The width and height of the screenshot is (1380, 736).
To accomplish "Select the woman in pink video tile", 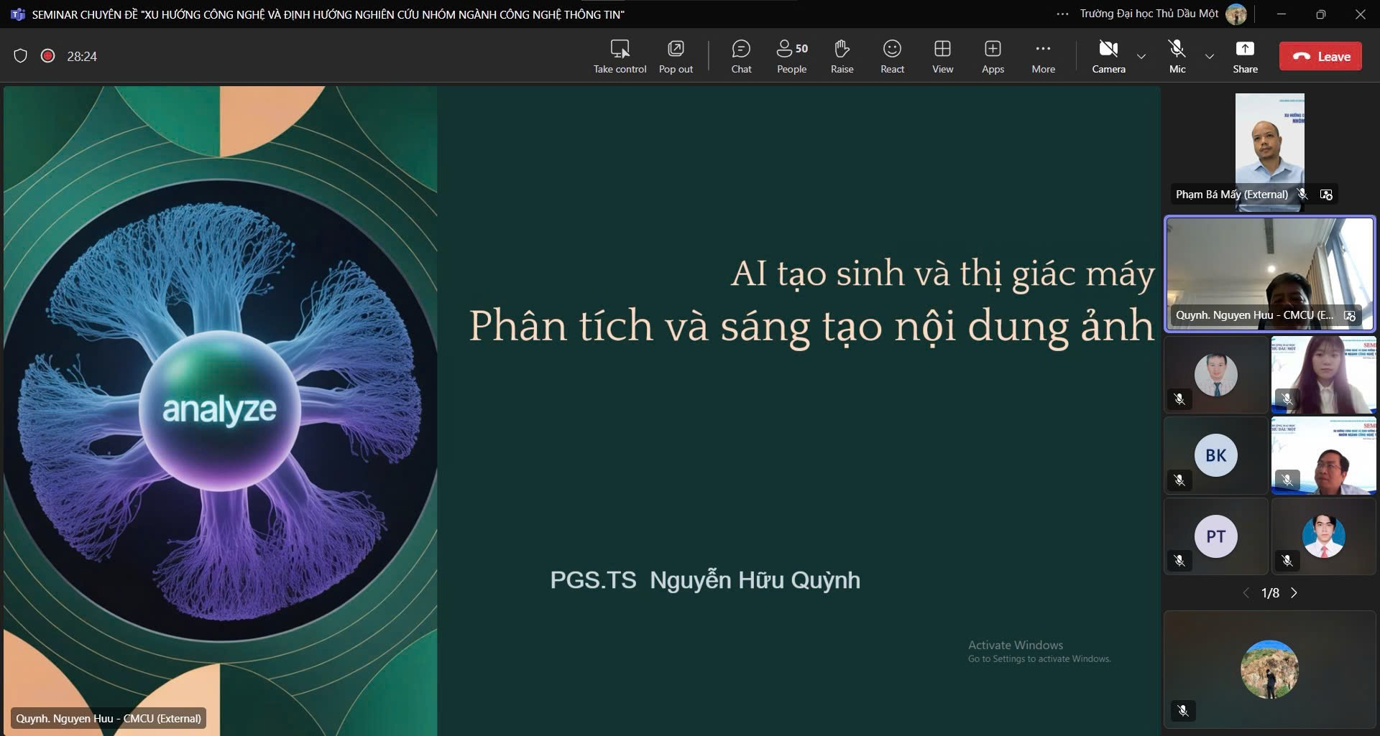I will 1323,375.
